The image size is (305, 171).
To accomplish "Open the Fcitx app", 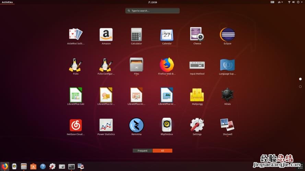I will (76, 66).
